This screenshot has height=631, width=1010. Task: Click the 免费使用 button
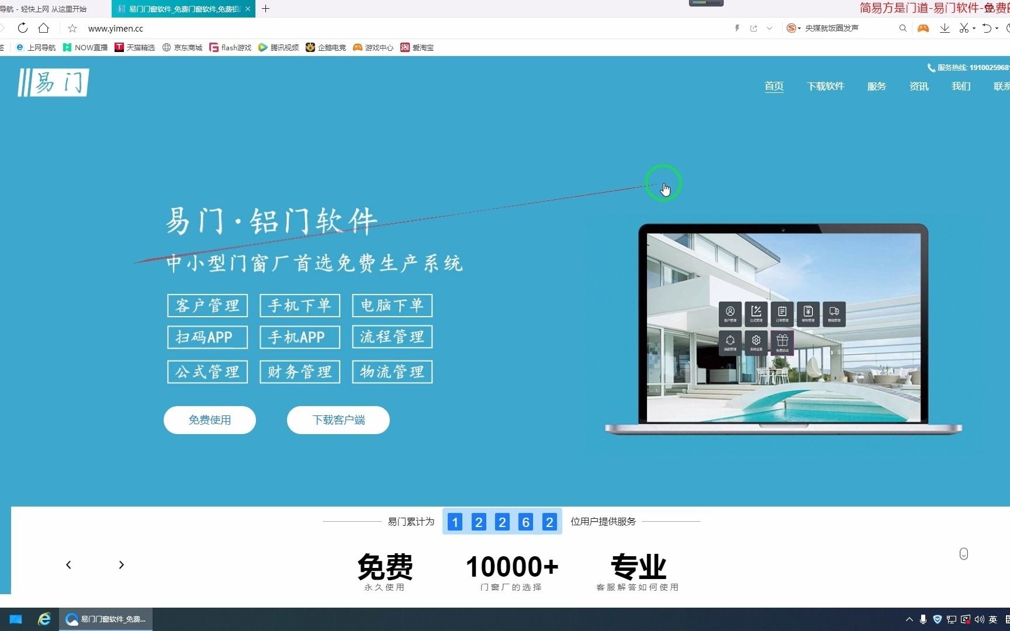209,419
